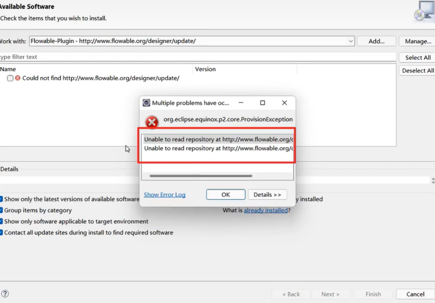Click the horizontal scrollbar in error dialog
The image size is (435, 303).
pyautogui.click(x=201, y=176)
